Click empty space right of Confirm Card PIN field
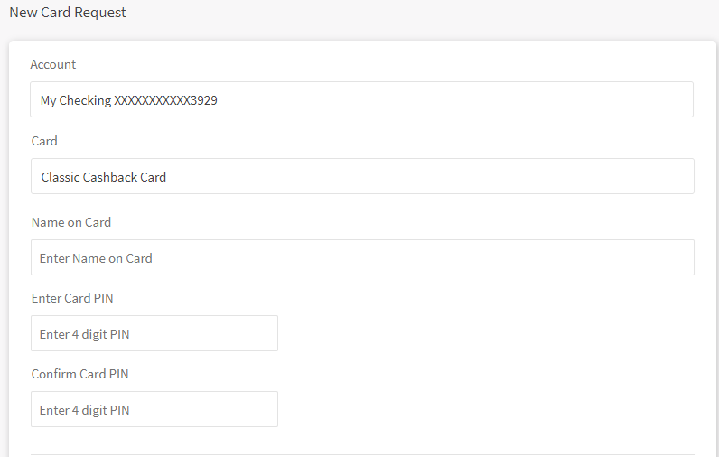This screenshot has height=457, width=719. pyautogui.click(x=488, y=409)
